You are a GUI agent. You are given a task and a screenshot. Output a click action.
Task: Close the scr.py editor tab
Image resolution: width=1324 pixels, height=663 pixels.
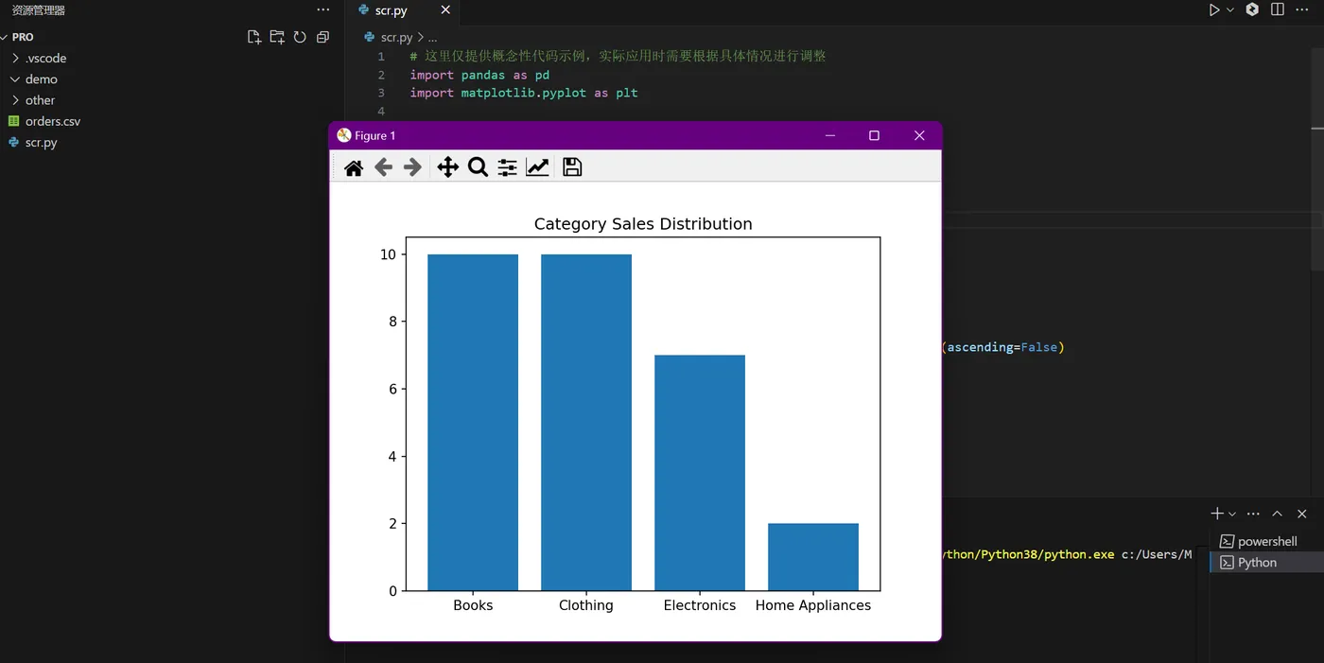point(445,10)
